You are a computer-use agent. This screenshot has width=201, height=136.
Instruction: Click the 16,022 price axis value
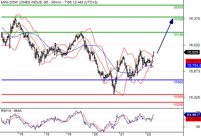coord(194,45)
